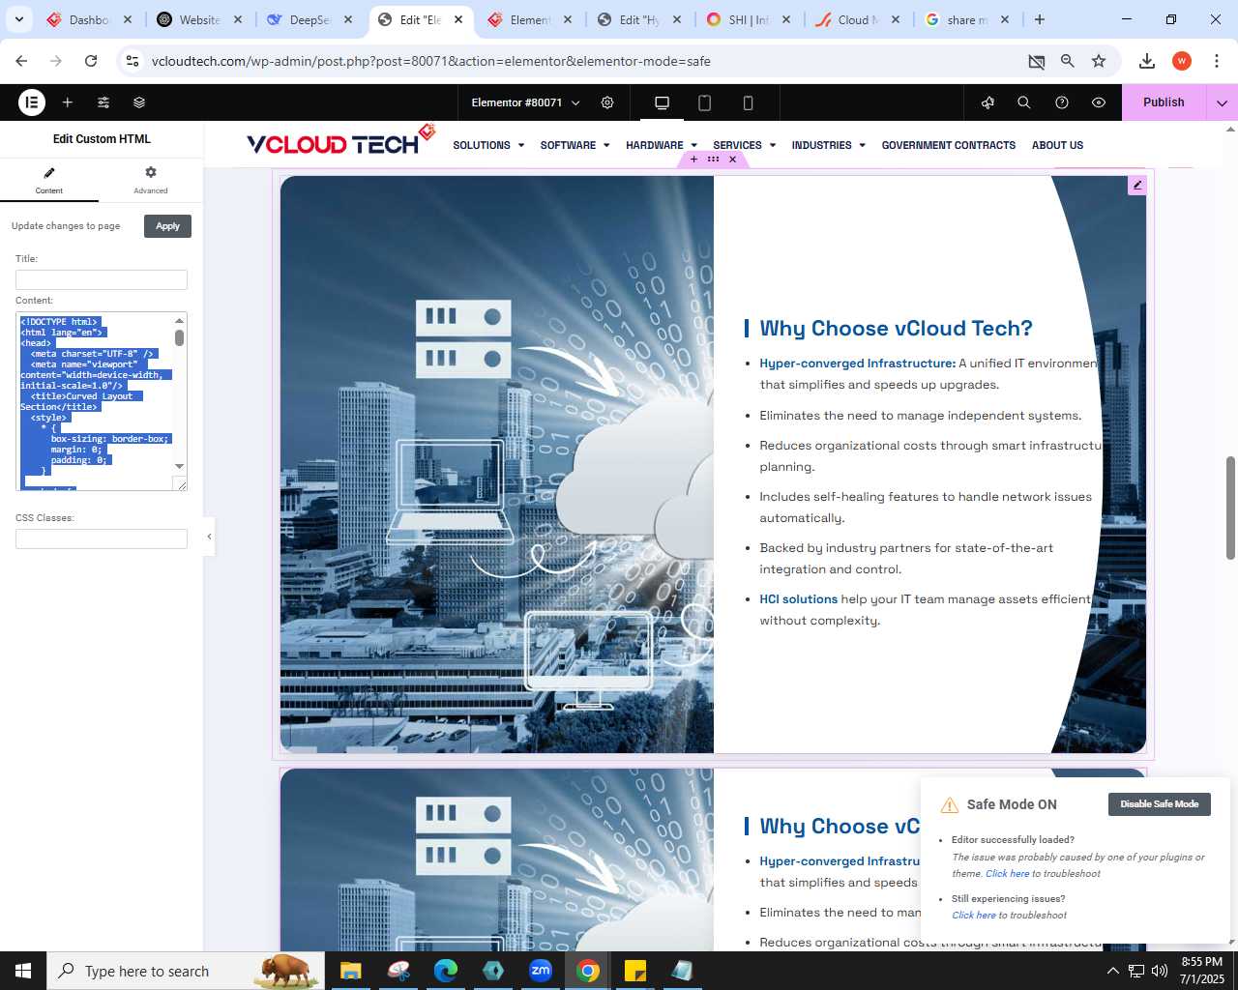Add element with the plus icon
Viewport: 1238px width, 990px height.
(68, 102)
